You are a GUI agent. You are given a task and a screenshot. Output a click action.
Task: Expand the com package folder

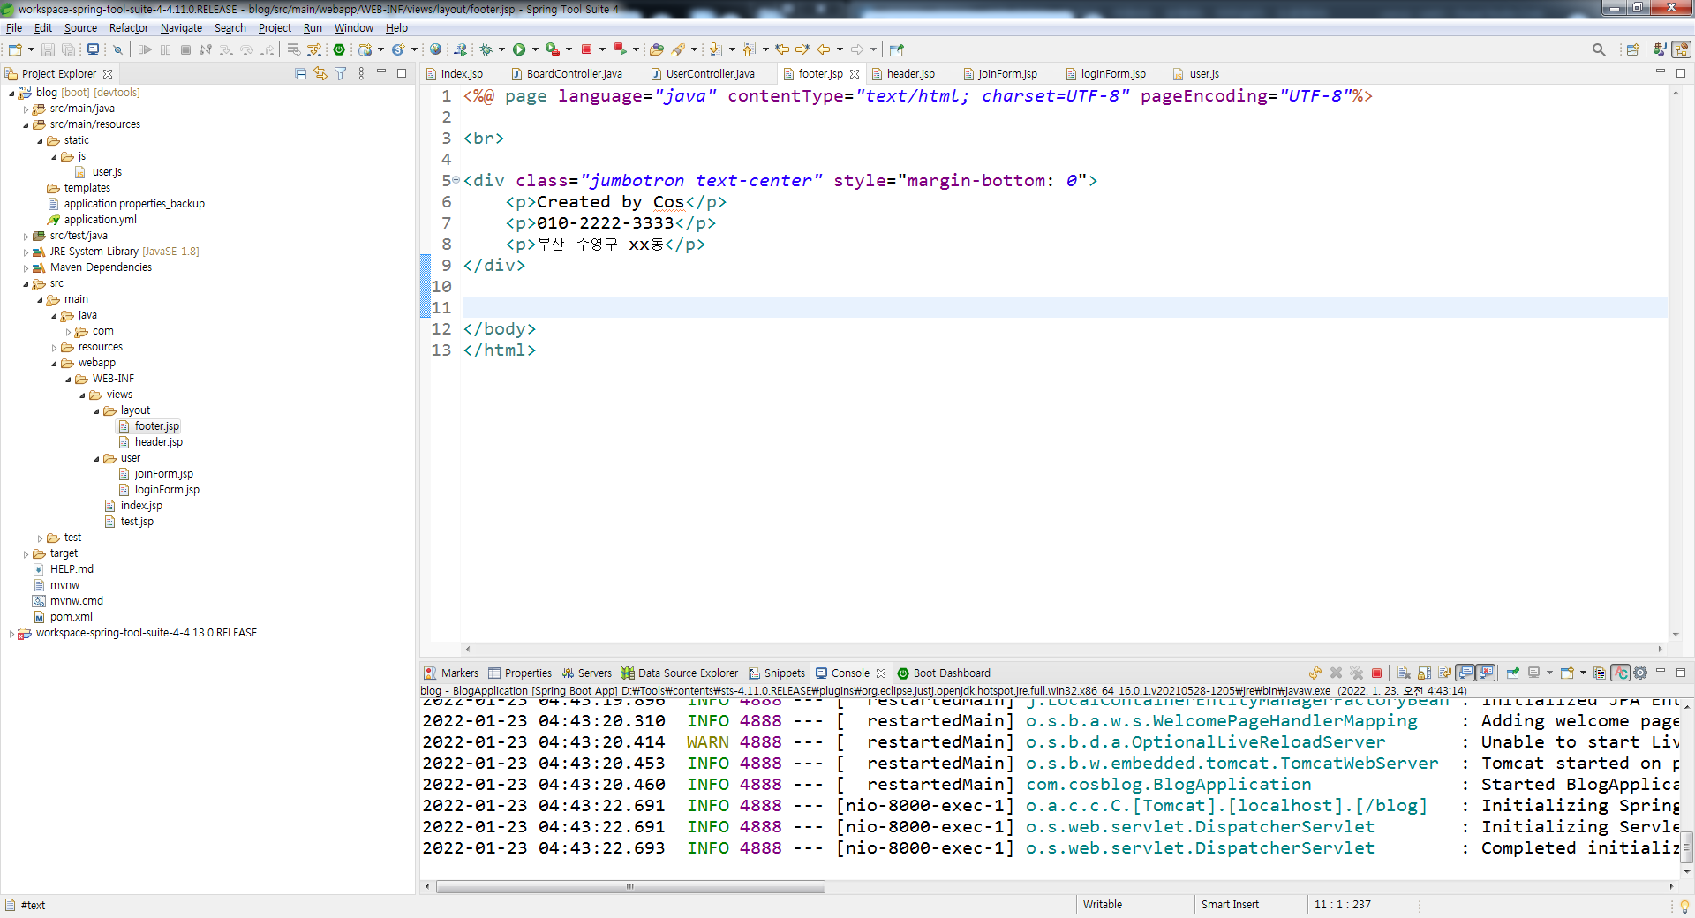pyautogui.click(x=68, y=332)
